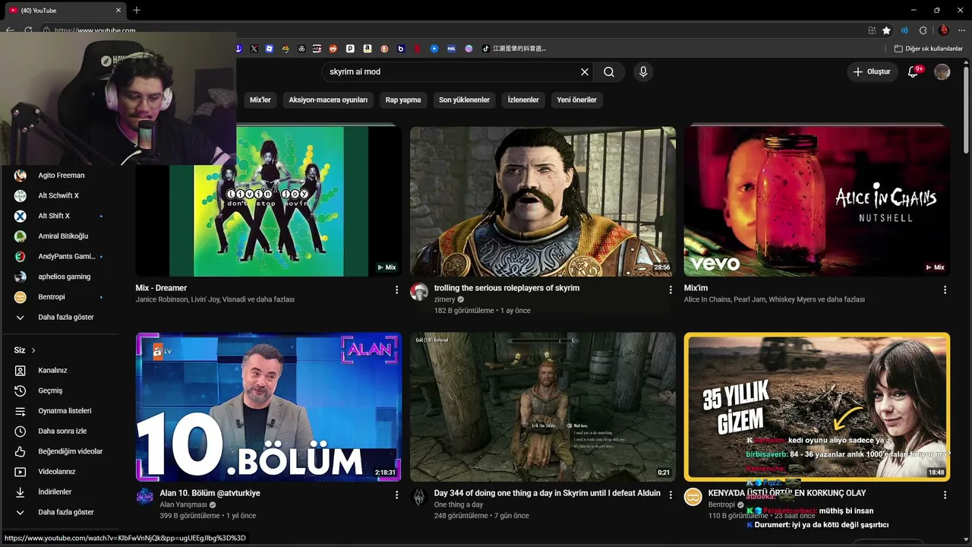Select the İzlenenler filter chip
Viewport: 972px width, 547px height.
523,100
